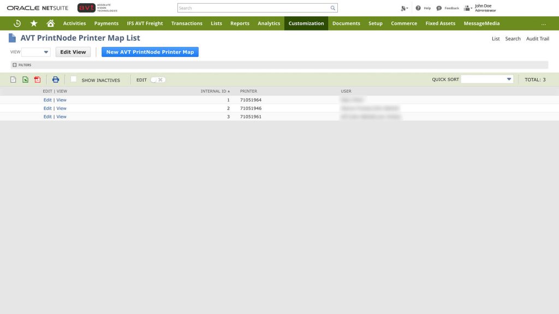Click New AVT PrintNode Printer Map
This screenshot has width=559, height=314.
click(150, 52)
